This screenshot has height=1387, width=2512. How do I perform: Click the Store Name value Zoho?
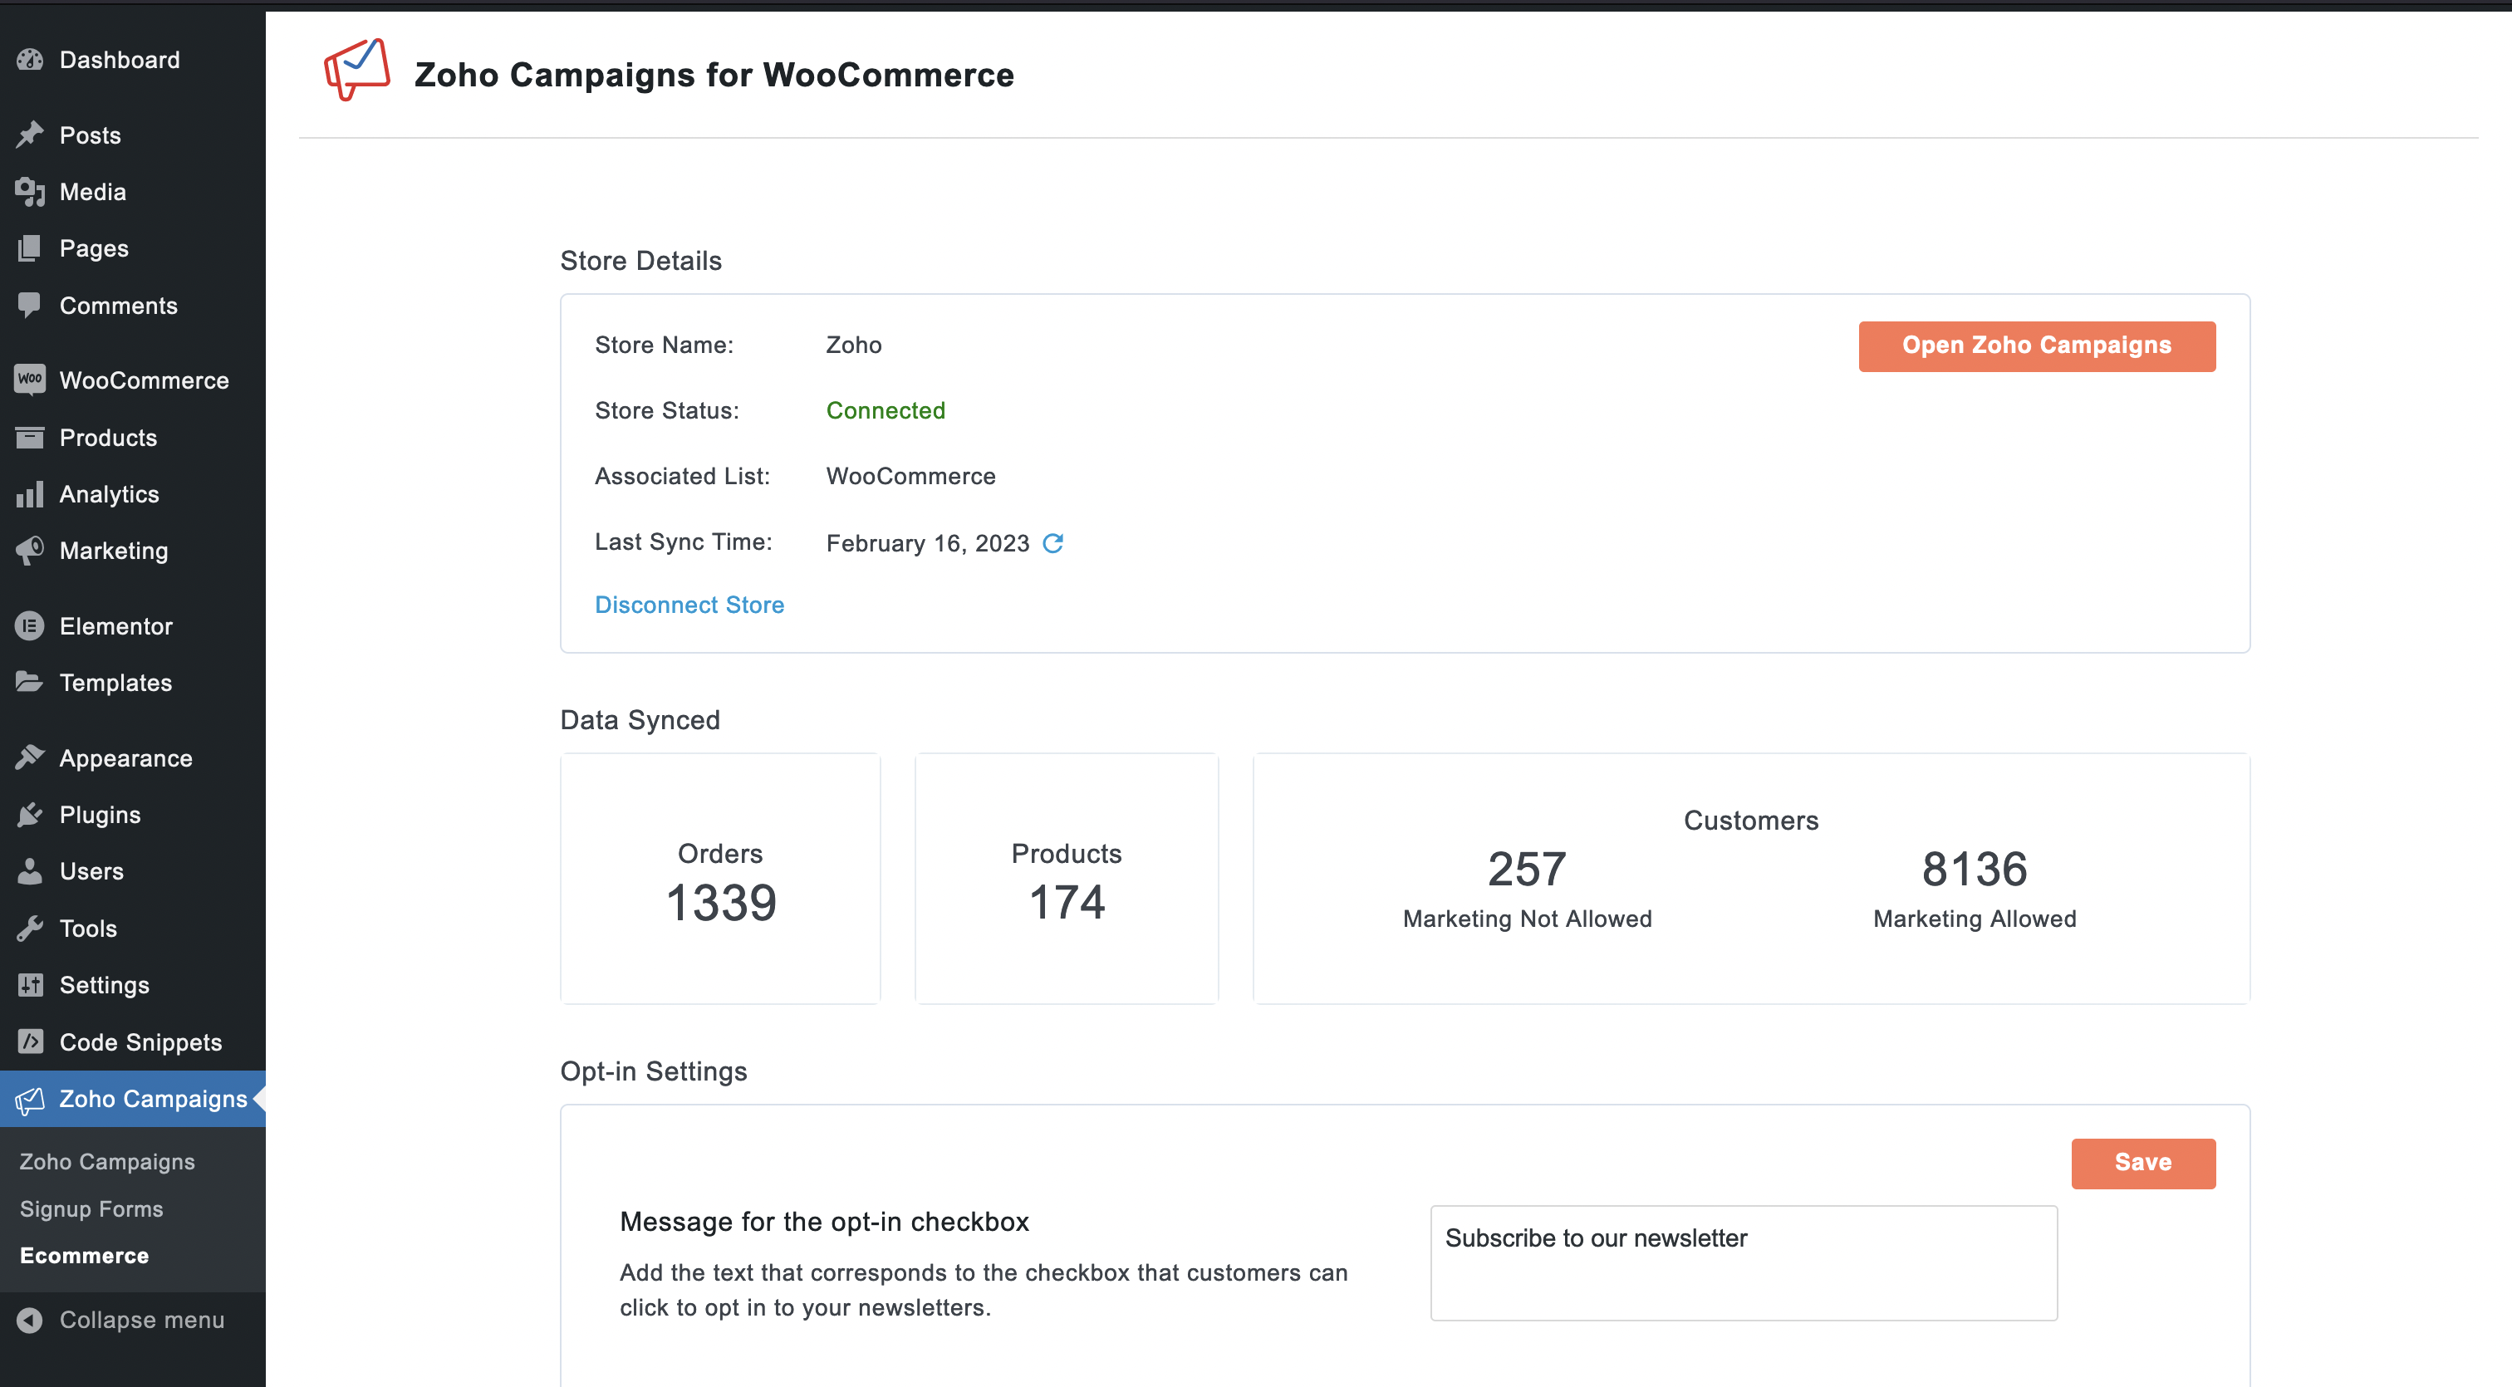pos(853,345)
